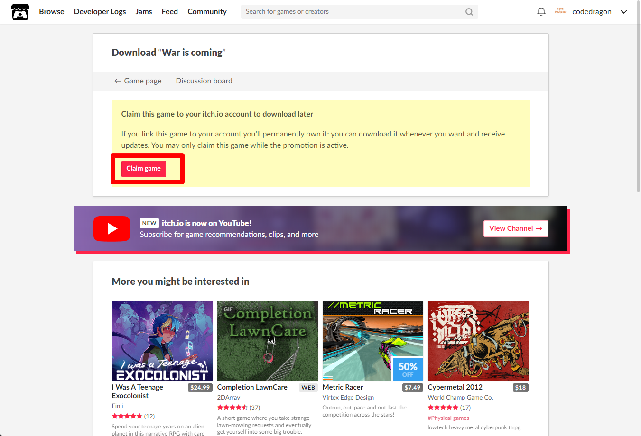Click the search magnifier icon

(x=469, y=12)
